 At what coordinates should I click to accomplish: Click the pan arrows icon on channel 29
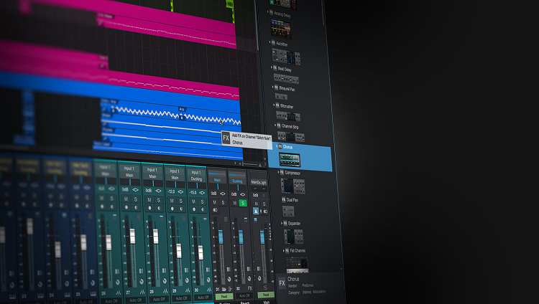(180, 191)
